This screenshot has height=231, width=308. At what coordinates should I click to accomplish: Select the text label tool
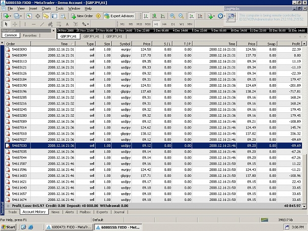click(75, 24)
